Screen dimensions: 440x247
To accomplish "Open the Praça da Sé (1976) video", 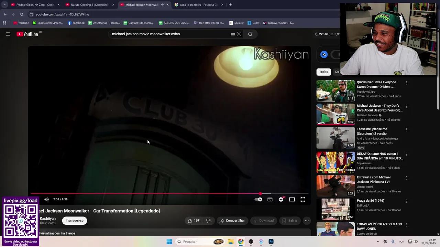I will (371, 201).
